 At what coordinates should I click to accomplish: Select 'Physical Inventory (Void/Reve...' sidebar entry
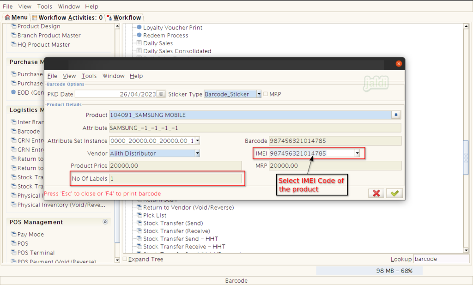(x=61, y=205)
